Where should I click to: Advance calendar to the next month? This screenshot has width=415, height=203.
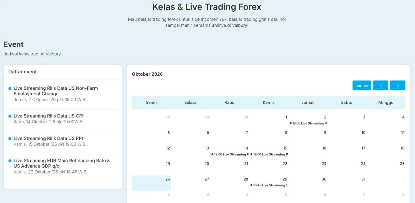398,85
